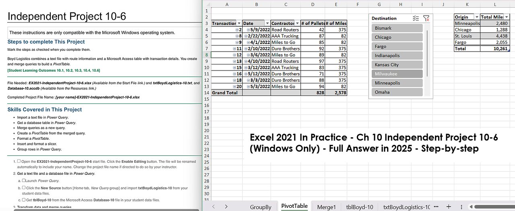
Task: Filter slicer by Chicago
Action: (397, 37)
